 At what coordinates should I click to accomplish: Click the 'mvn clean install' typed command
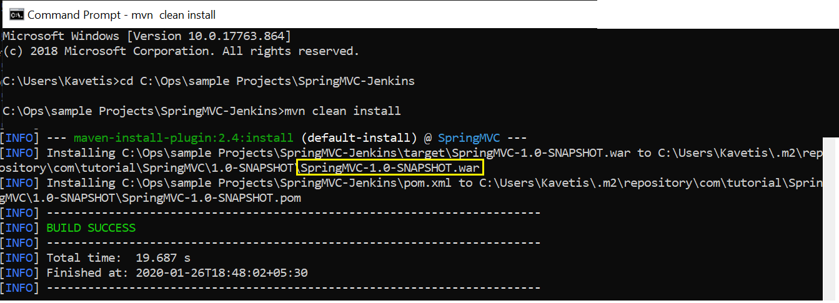342,111
